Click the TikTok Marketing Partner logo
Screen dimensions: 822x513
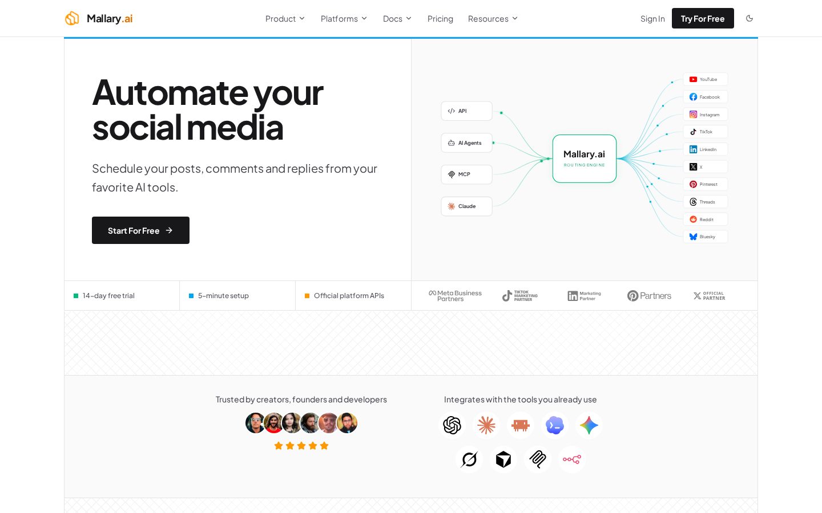519,296
